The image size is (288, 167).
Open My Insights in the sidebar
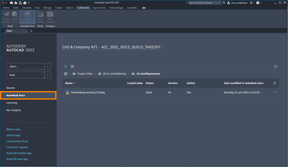(x=14, y=110)
